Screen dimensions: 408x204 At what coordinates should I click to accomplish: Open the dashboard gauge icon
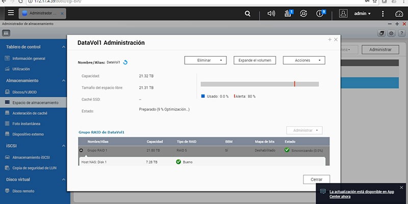coord(399,14)
